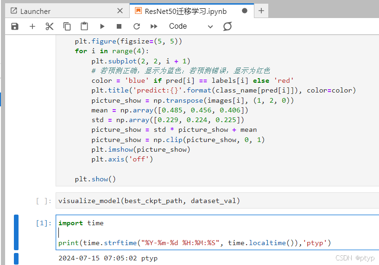Click into the visualize_model cell input
Screen dimensions: 379x265
click(185, 201)
